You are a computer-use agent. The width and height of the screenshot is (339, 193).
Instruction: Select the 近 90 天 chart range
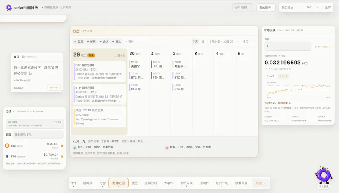point(283,76)
